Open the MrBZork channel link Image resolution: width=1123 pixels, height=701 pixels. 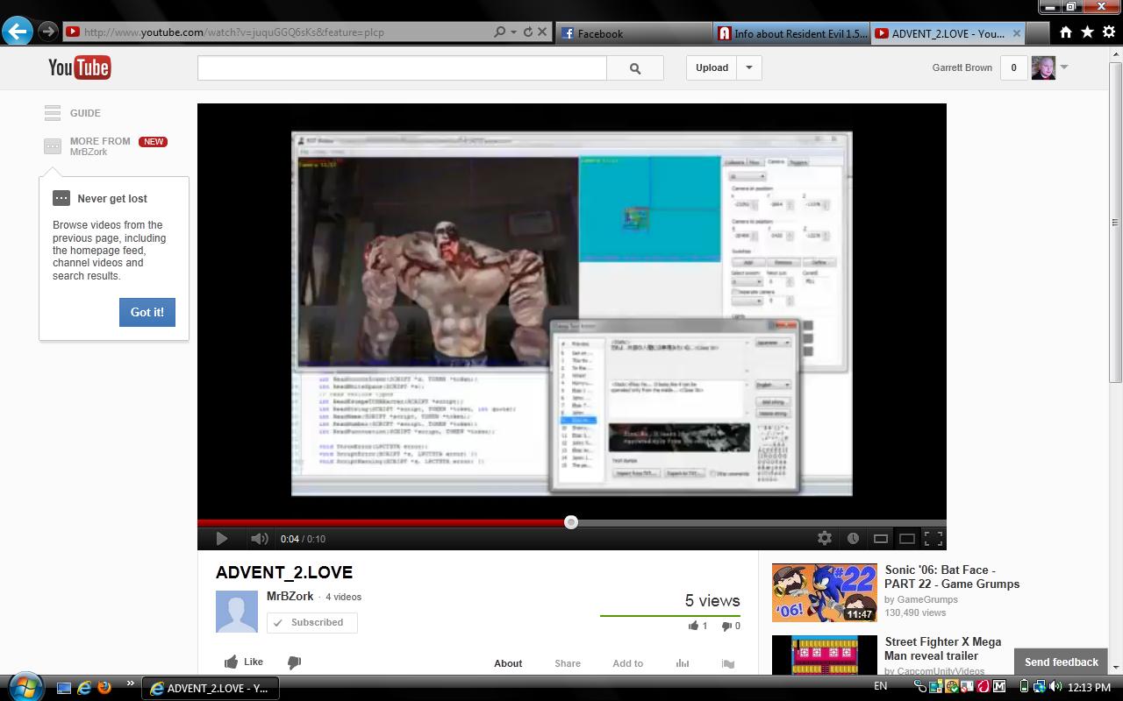pyautogui.click(x=290, y=596)
